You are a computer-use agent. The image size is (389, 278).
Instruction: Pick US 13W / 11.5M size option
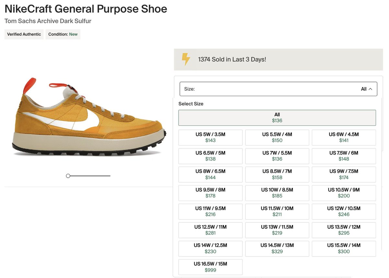point(277,230)
